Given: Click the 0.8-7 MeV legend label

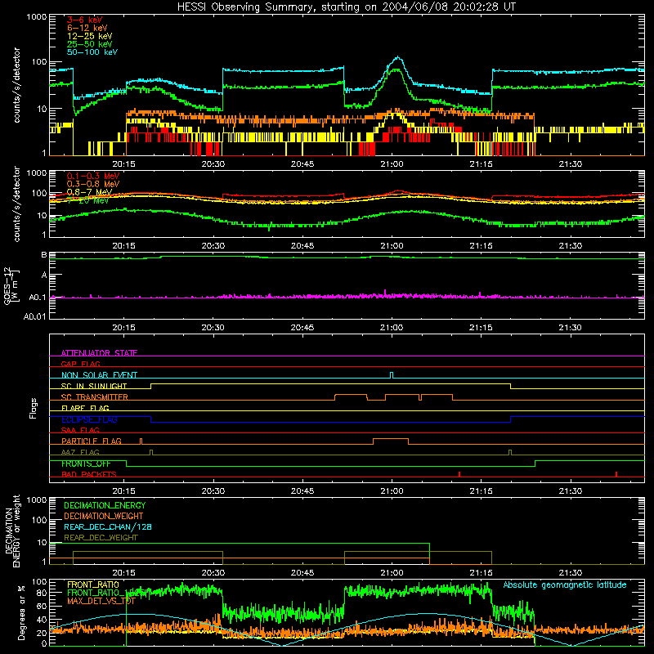Looking at the screenshot, I should coord(89,192).
